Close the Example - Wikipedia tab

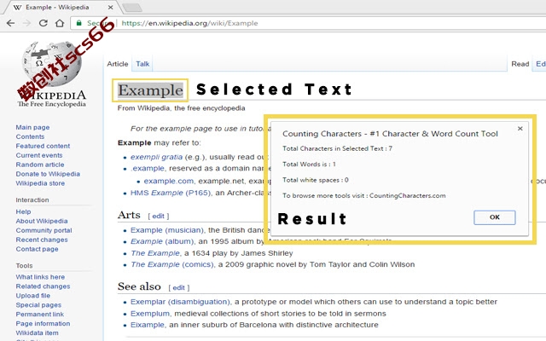pos(110,8)
